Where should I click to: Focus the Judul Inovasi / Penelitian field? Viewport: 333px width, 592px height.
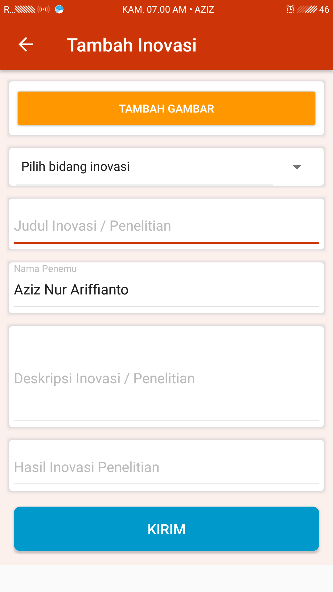pyautogui.click(x=166, y=226)
